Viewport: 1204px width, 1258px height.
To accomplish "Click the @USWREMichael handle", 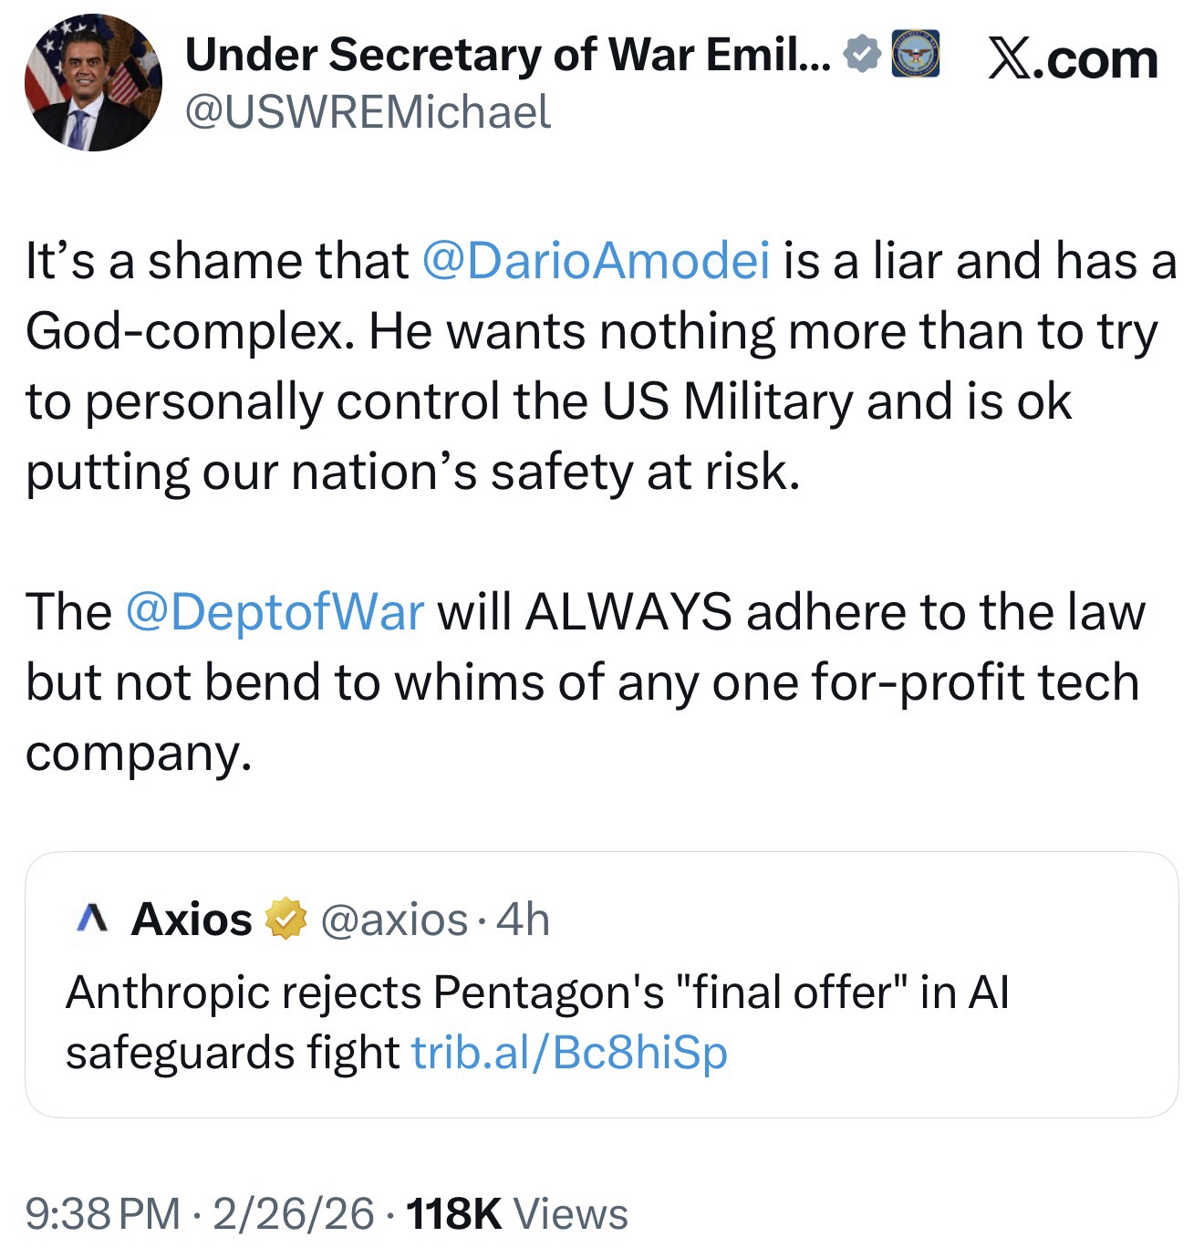I will [368, 112].
